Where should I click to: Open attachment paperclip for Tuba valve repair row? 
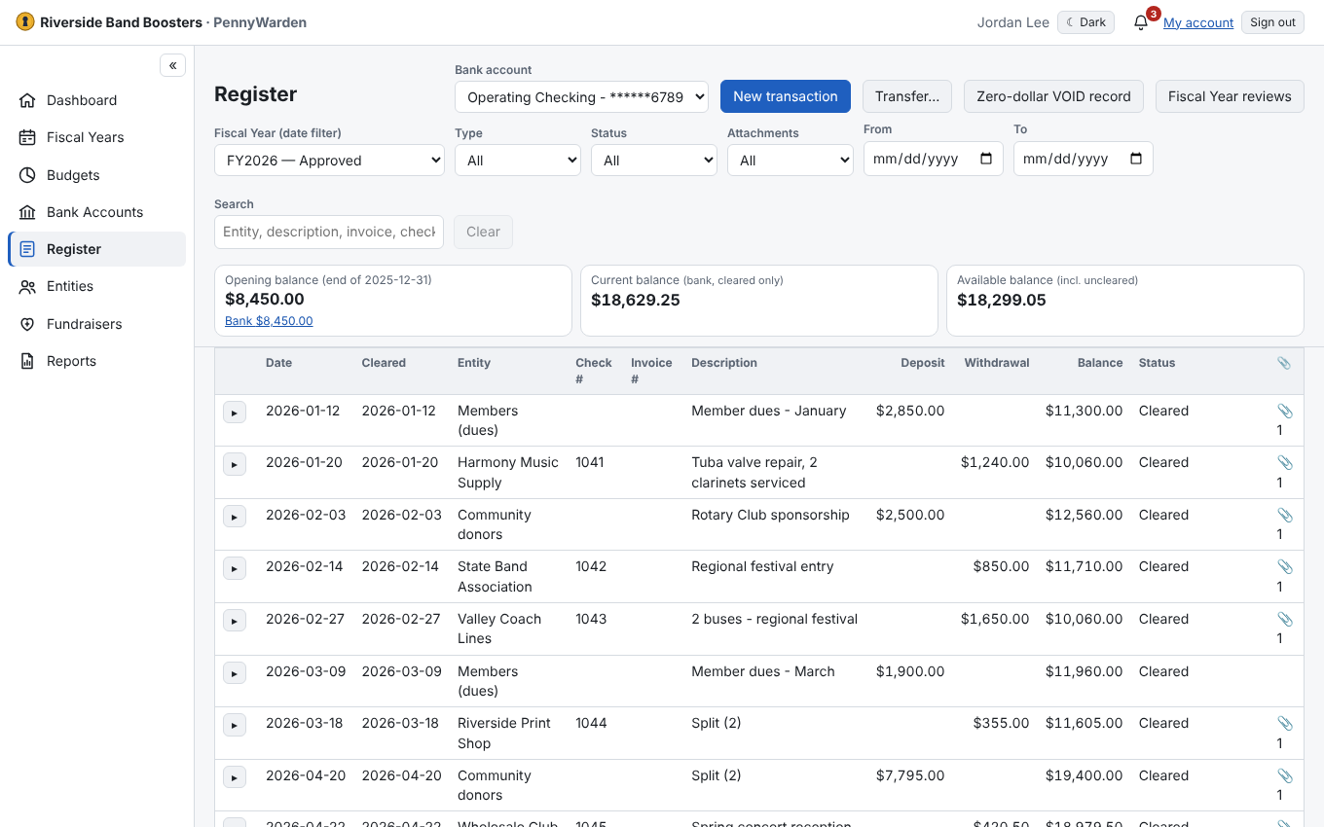[x=1285, y=462]
